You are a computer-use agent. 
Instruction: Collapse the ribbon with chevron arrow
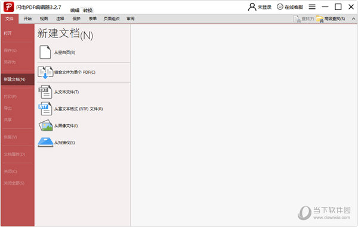[x=353, y=19]
